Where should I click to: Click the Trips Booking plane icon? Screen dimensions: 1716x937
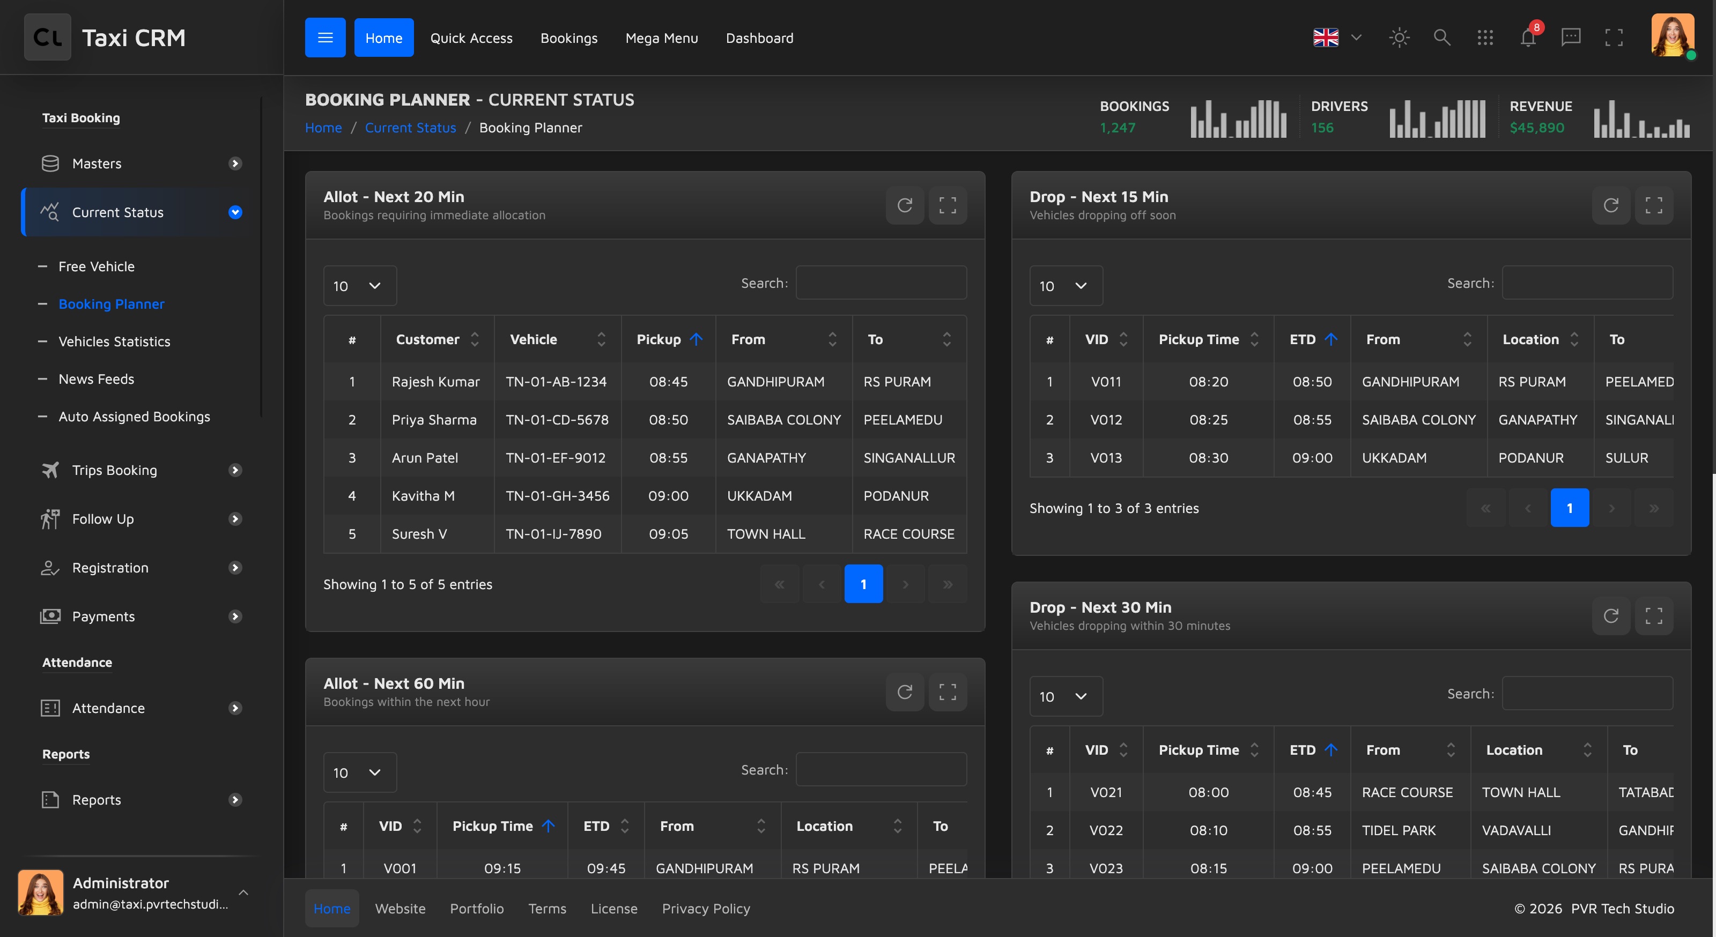50,470
